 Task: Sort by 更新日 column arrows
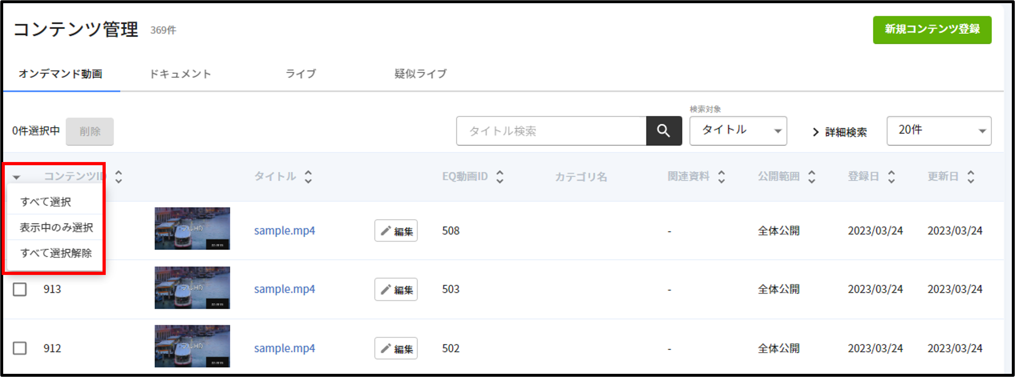tap(971, 177)
